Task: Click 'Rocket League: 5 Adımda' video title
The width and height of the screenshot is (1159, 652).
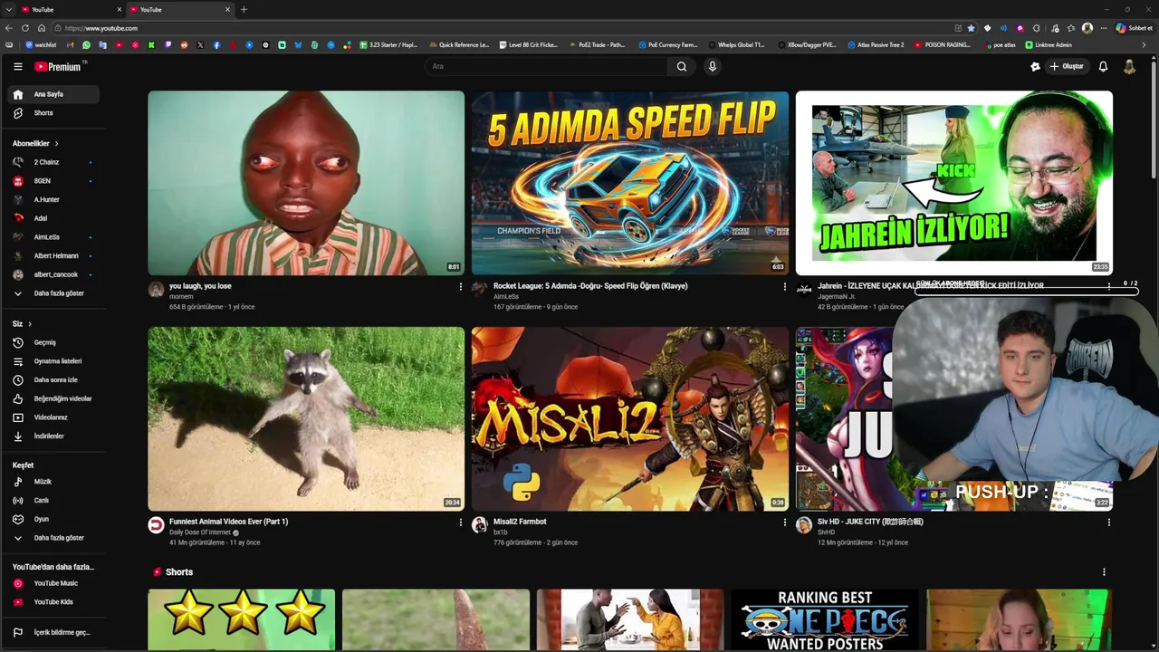Action: (x=590, y=286)
